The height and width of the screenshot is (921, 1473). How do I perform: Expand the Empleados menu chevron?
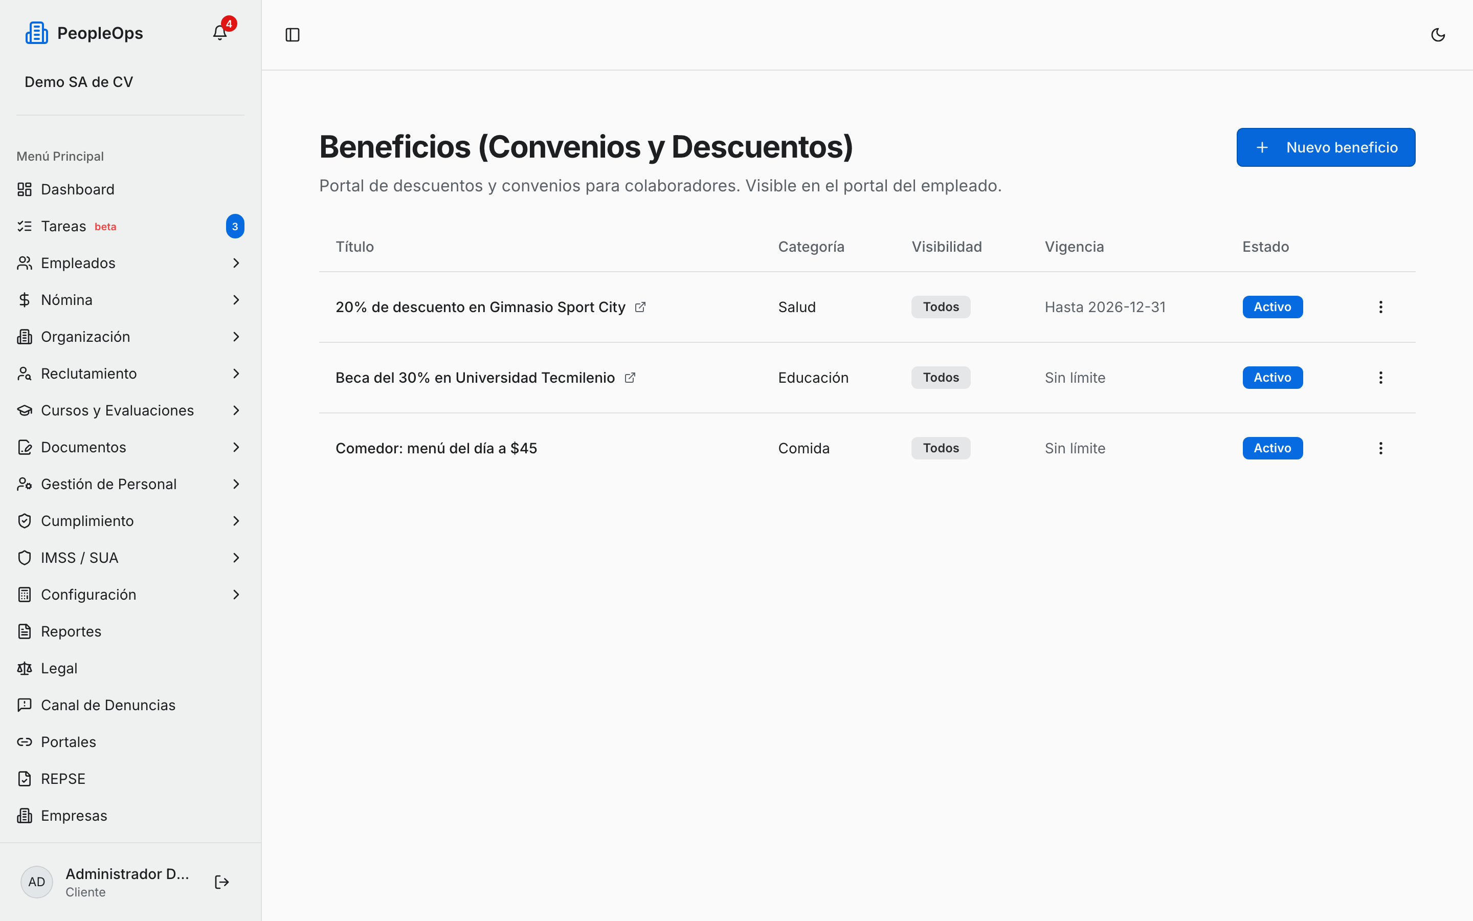236,263
